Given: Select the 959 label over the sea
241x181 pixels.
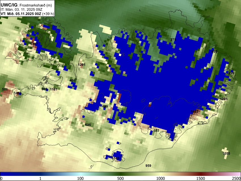Looking at the screenshot, I should (x=148, y=166).
